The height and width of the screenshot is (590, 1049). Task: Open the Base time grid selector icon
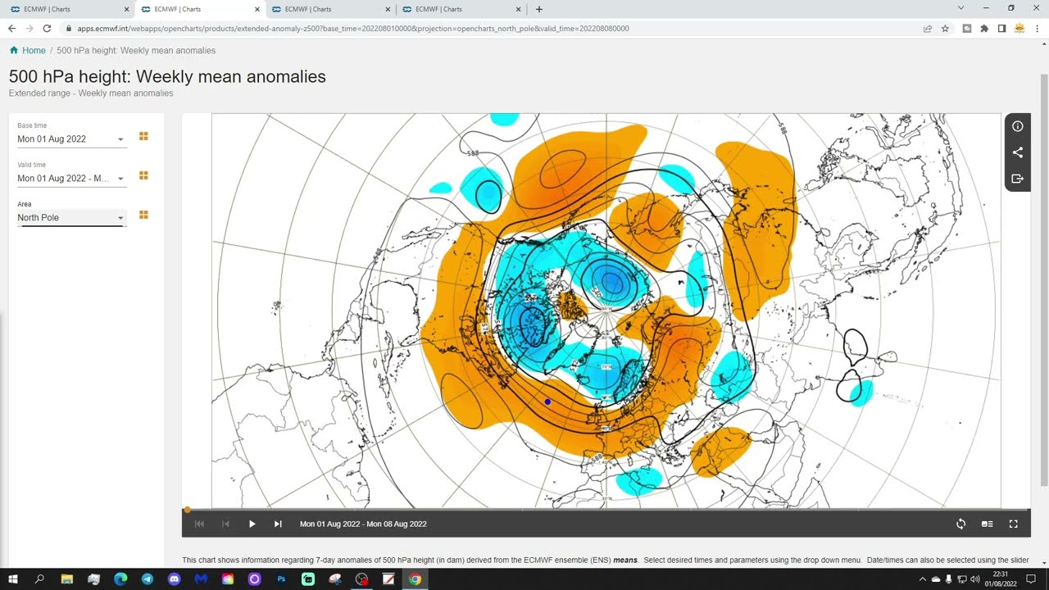click(143, 136)
